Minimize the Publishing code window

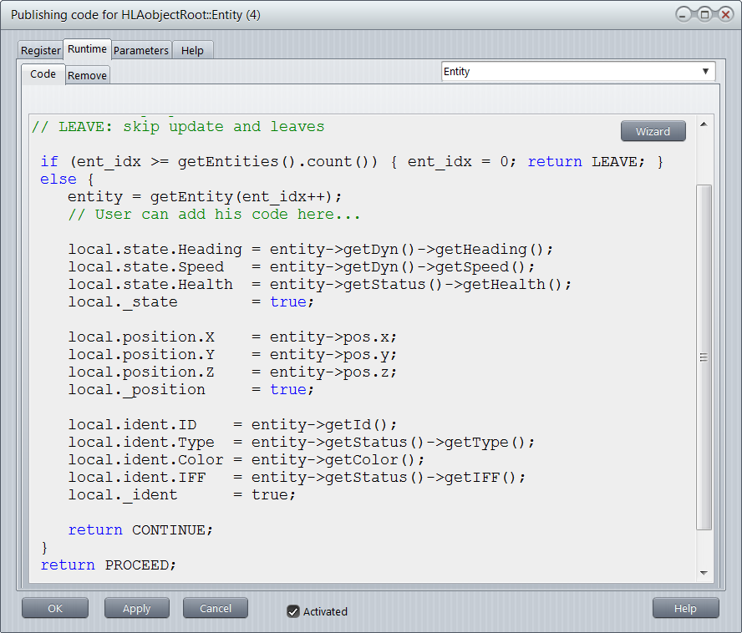pos(684,15)
